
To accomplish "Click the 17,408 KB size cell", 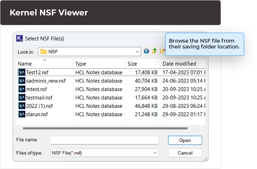I will click(x=146, y=72).
